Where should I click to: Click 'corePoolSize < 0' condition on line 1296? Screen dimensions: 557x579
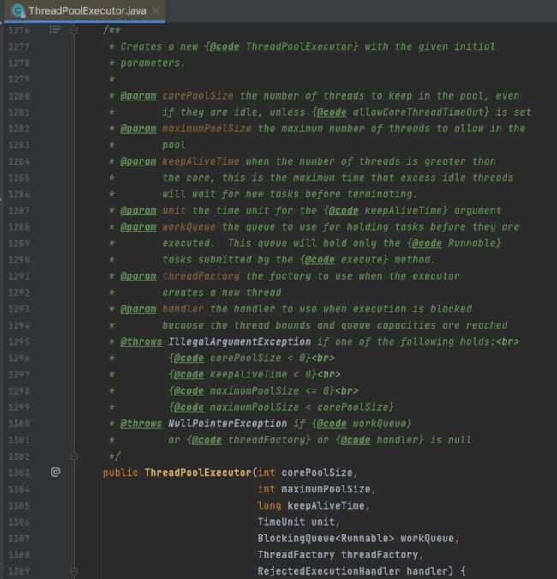(x=257, y=359)
